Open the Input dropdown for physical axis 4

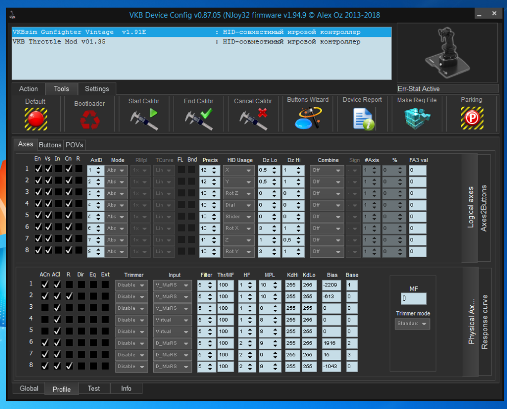[x=173, y=320]
